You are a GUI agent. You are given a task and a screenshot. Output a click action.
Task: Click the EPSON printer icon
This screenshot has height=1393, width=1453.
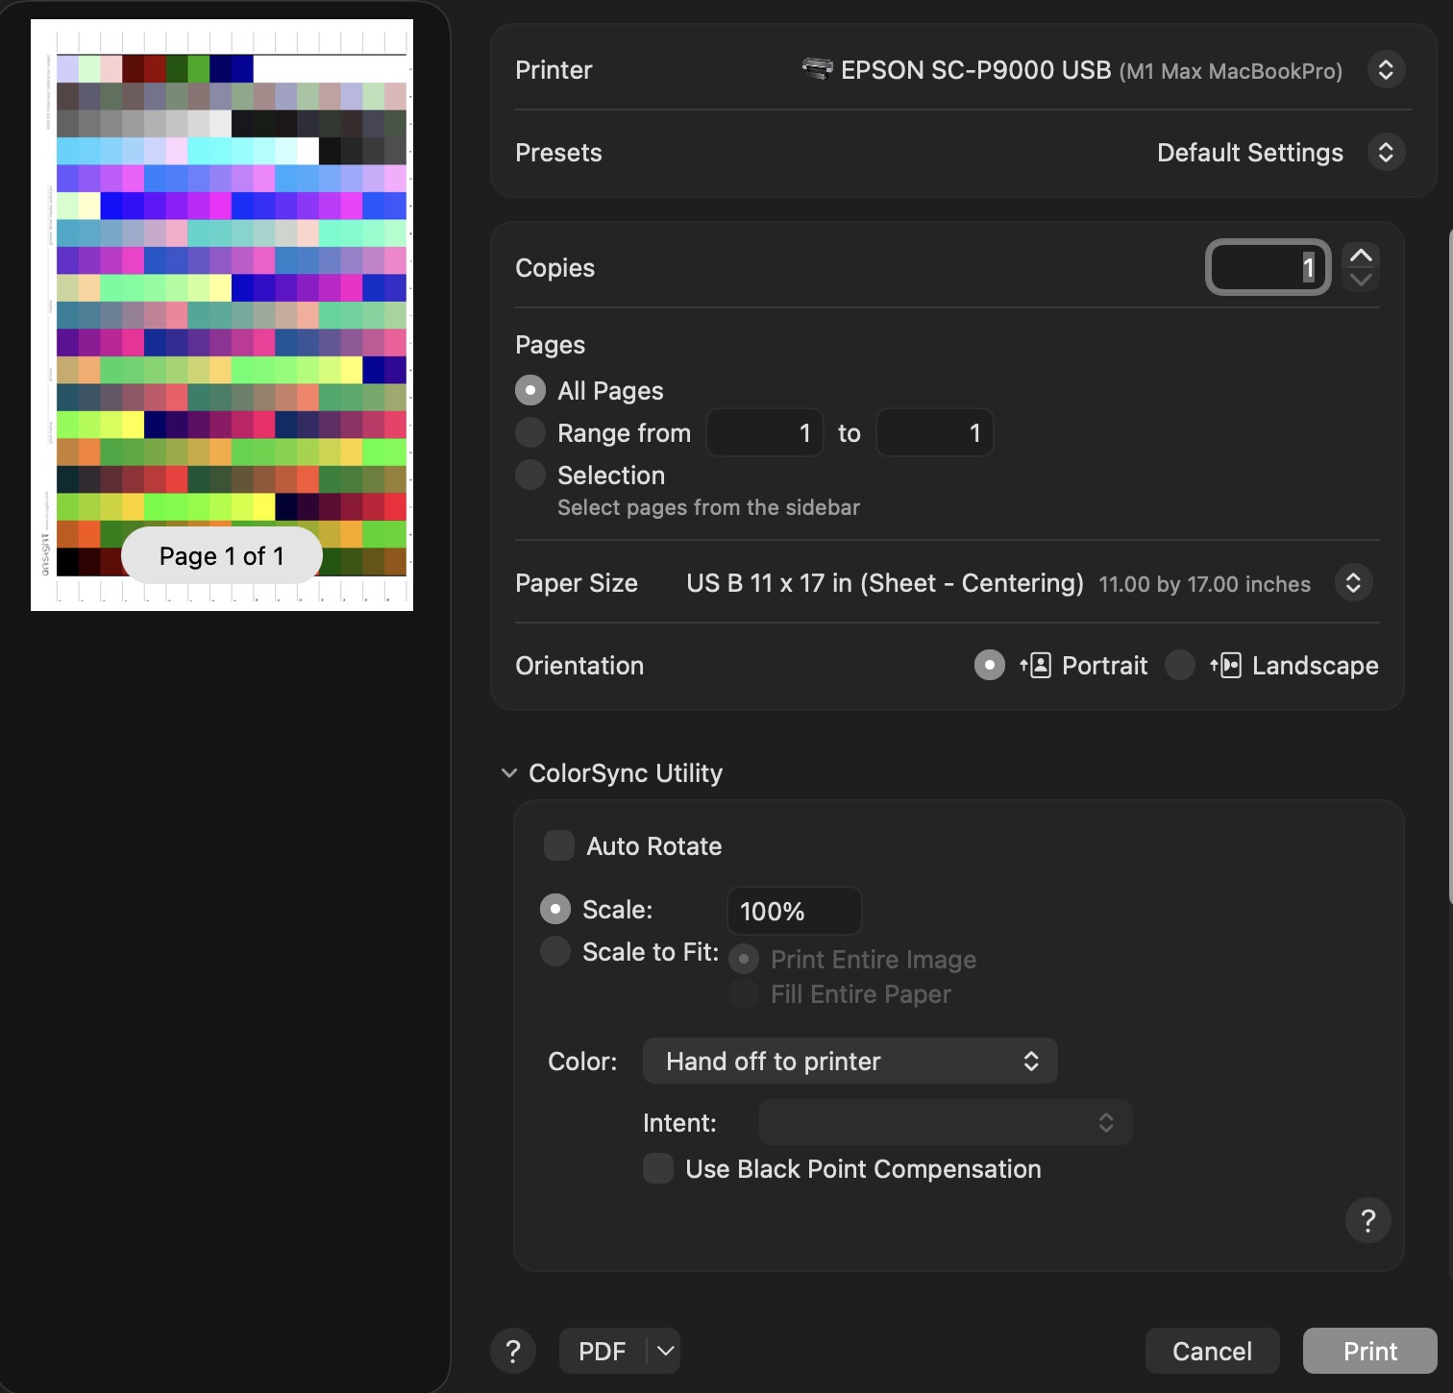tap(817, 69)
